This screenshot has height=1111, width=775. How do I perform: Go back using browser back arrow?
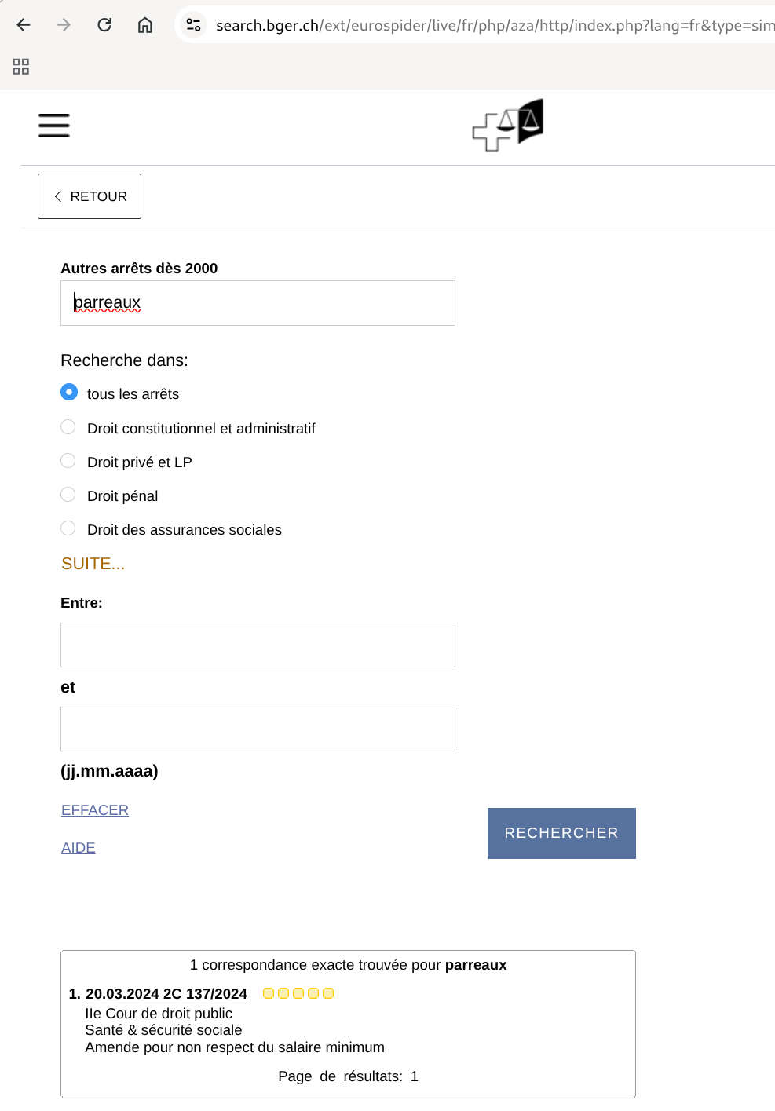click(24, 25)
